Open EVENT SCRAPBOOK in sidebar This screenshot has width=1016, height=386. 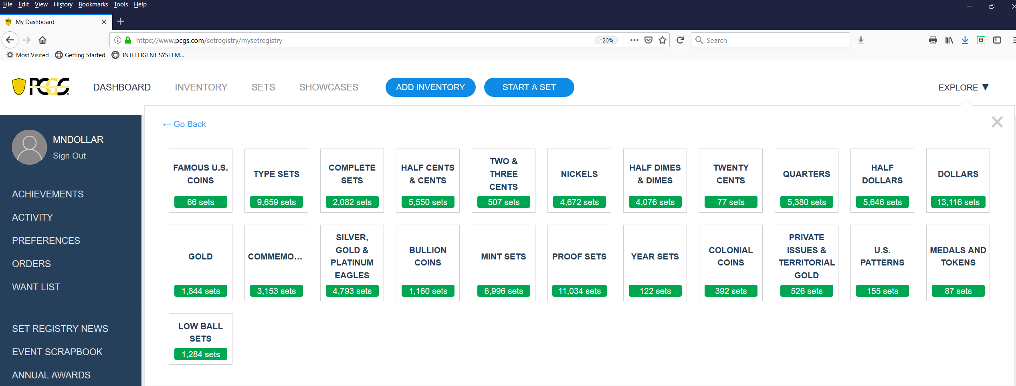(x=57, y=352)
